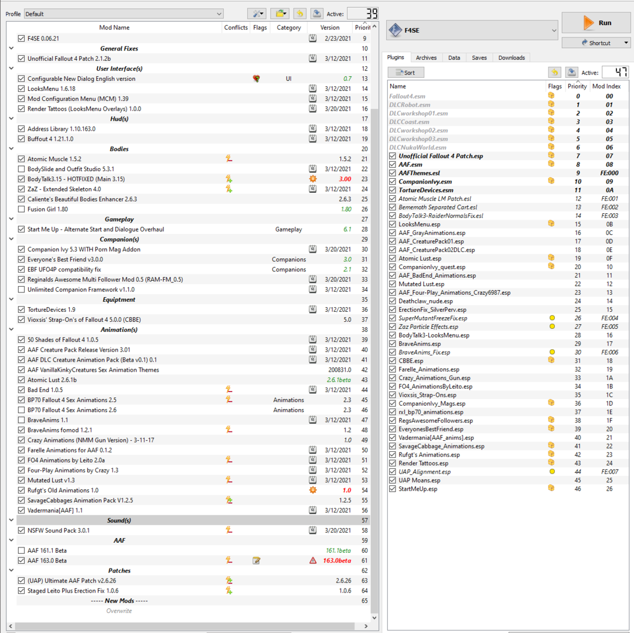This screenshot has height=633, width=634.
Task: Sort by the Mod Name column header
Action: point(114,28)
